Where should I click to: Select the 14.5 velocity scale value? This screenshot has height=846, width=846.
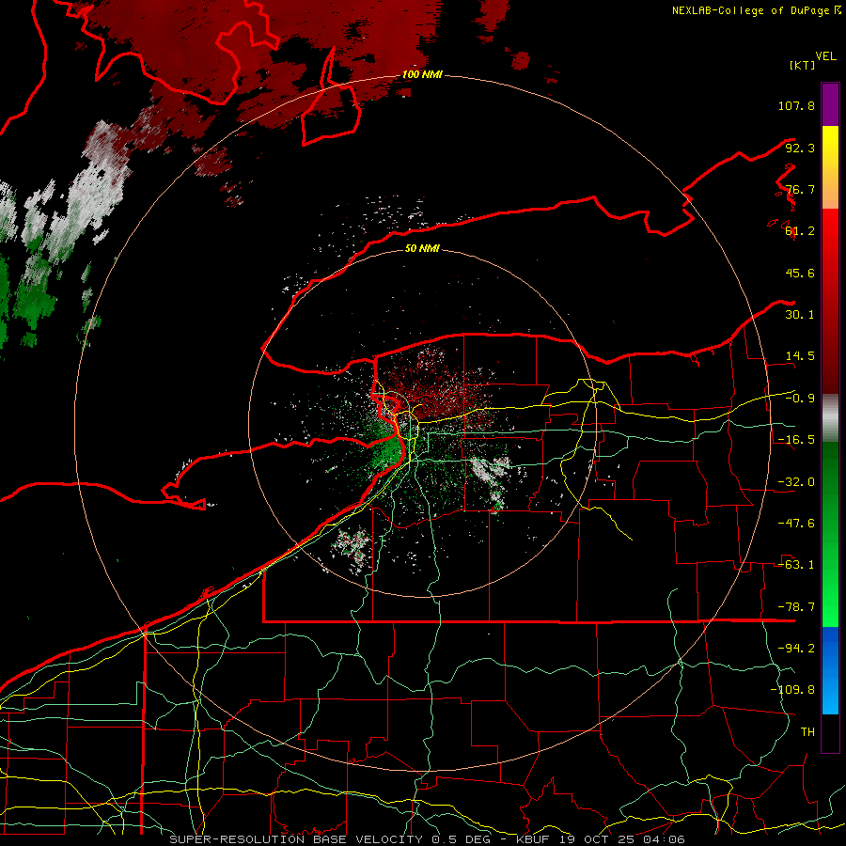[800, 356]
